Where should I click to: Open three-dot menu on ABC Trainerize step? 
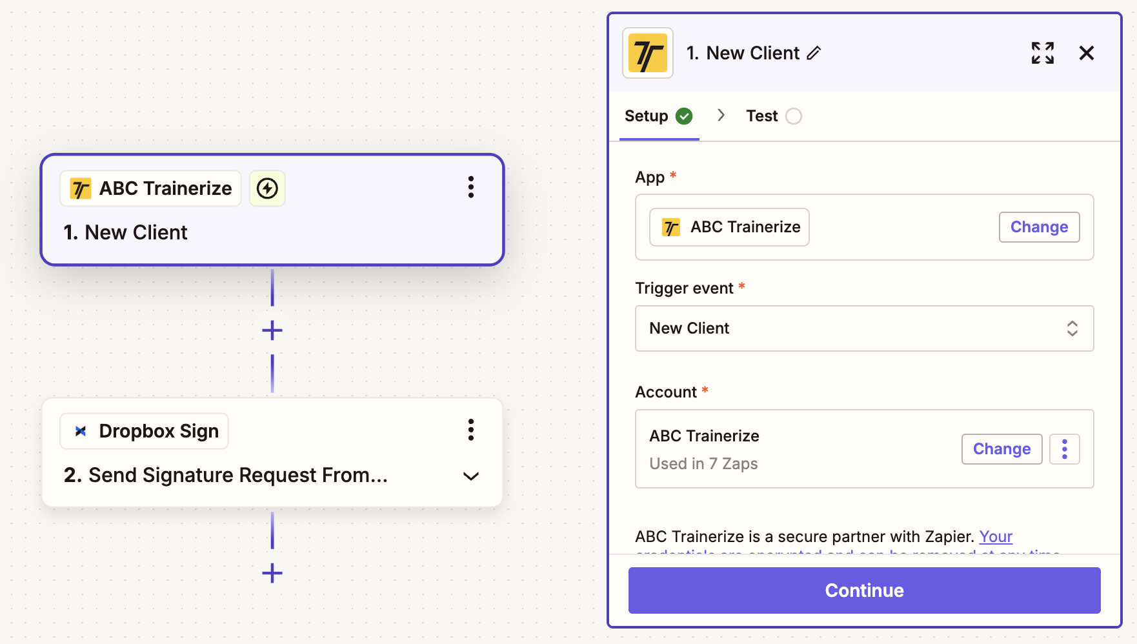[471, 187]
